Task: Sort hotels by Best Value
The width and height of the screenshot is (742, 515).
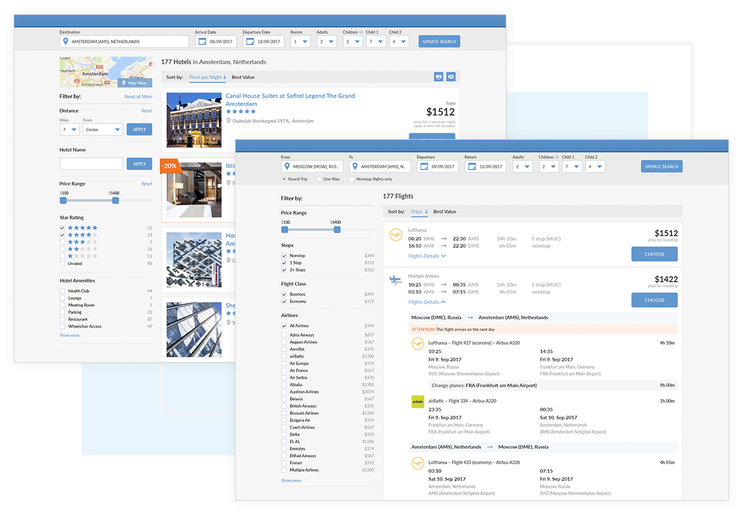Action: pos(243,77)
